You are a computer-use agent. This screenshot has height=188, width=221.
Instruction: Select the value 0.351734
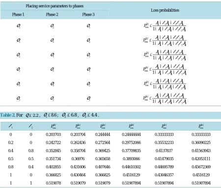click(x=54, y=159)
